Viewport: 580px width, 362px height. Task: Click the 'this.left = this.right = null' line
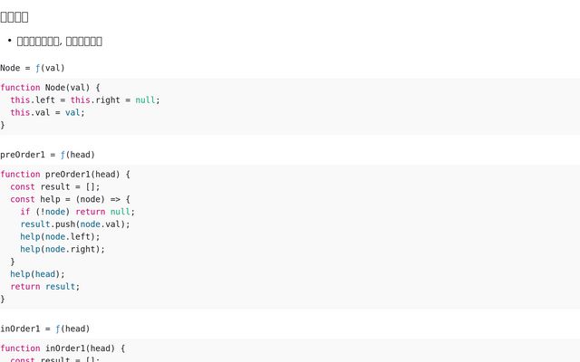85,100
